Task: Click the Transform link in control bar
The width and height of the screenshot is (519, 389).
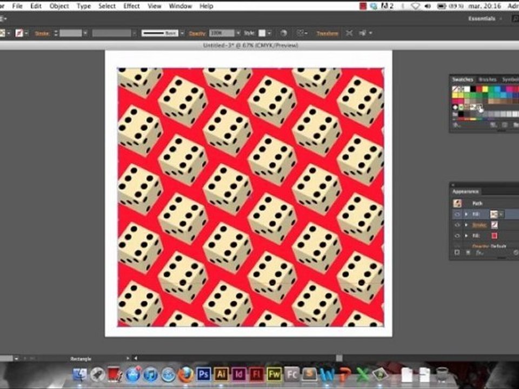Action: 328,33
